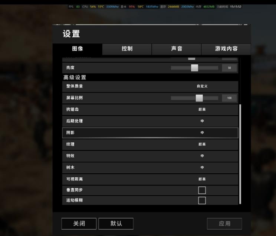Screen dimensions: 276x236
Task: Change the 树木 quality setting
Action: click(x=150, y=168)
